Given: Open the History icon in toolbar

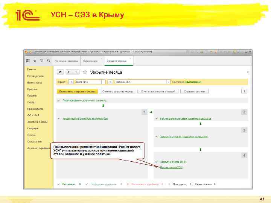Looking at the screenshot, I should 42,61.
